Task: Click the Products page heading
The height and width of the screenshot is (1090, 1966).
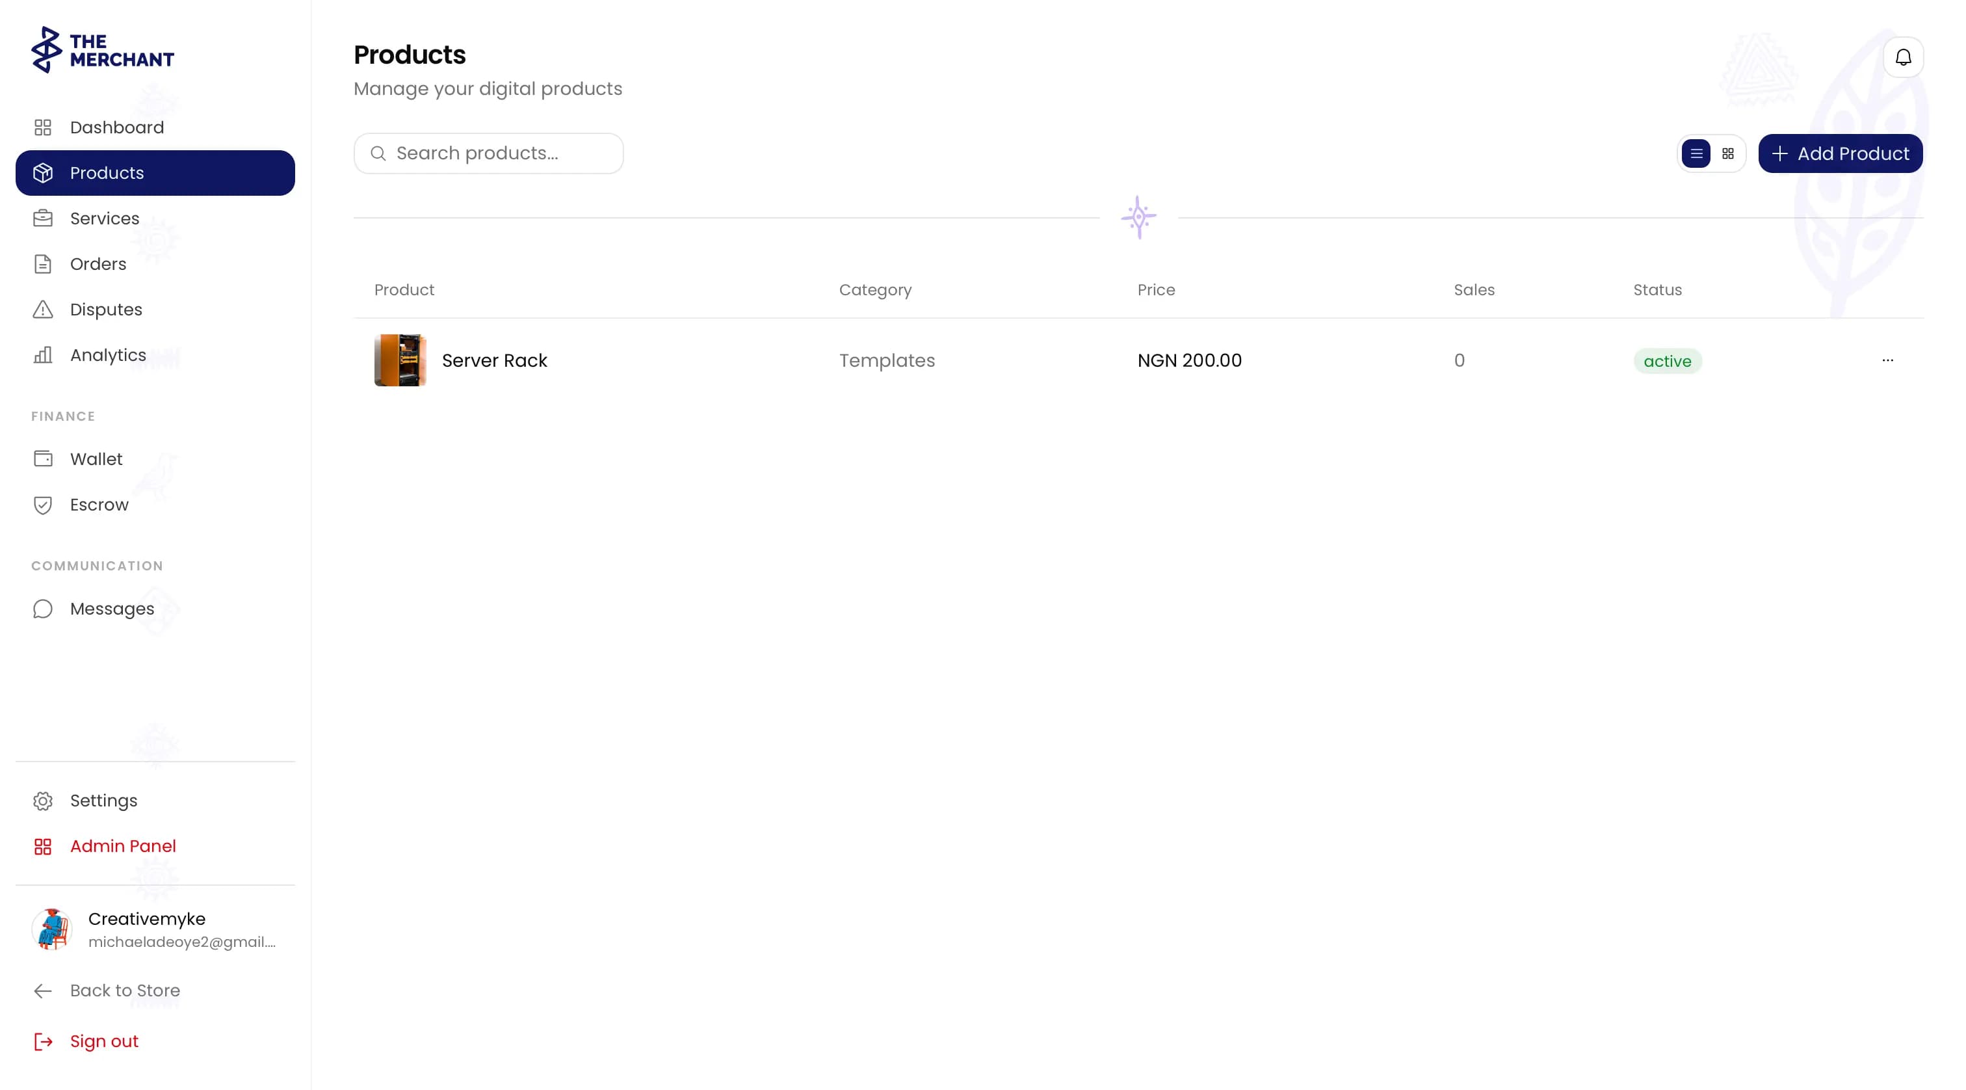Action: click(x=409, y=55)
